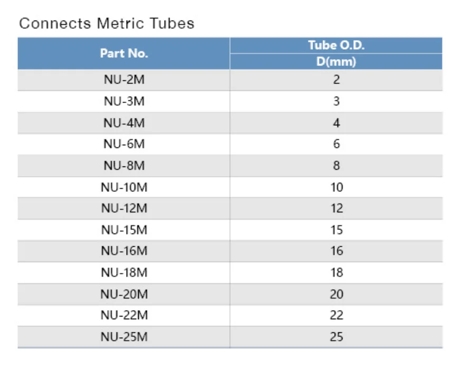Click the tube diameter value 15
Screen dimensions: 473x372
click(x=337, y=230)
